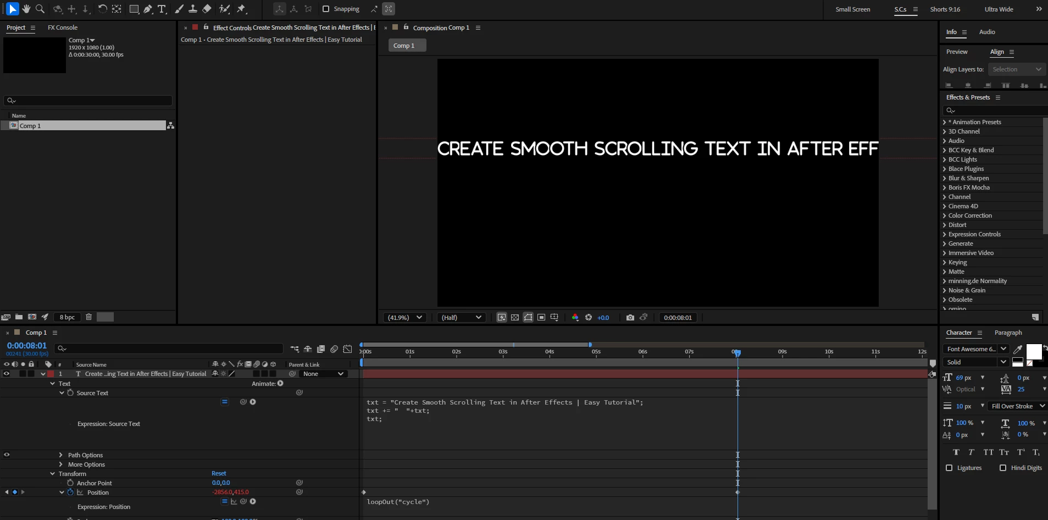Apply All Caps in Character panel

click(988, 452)
